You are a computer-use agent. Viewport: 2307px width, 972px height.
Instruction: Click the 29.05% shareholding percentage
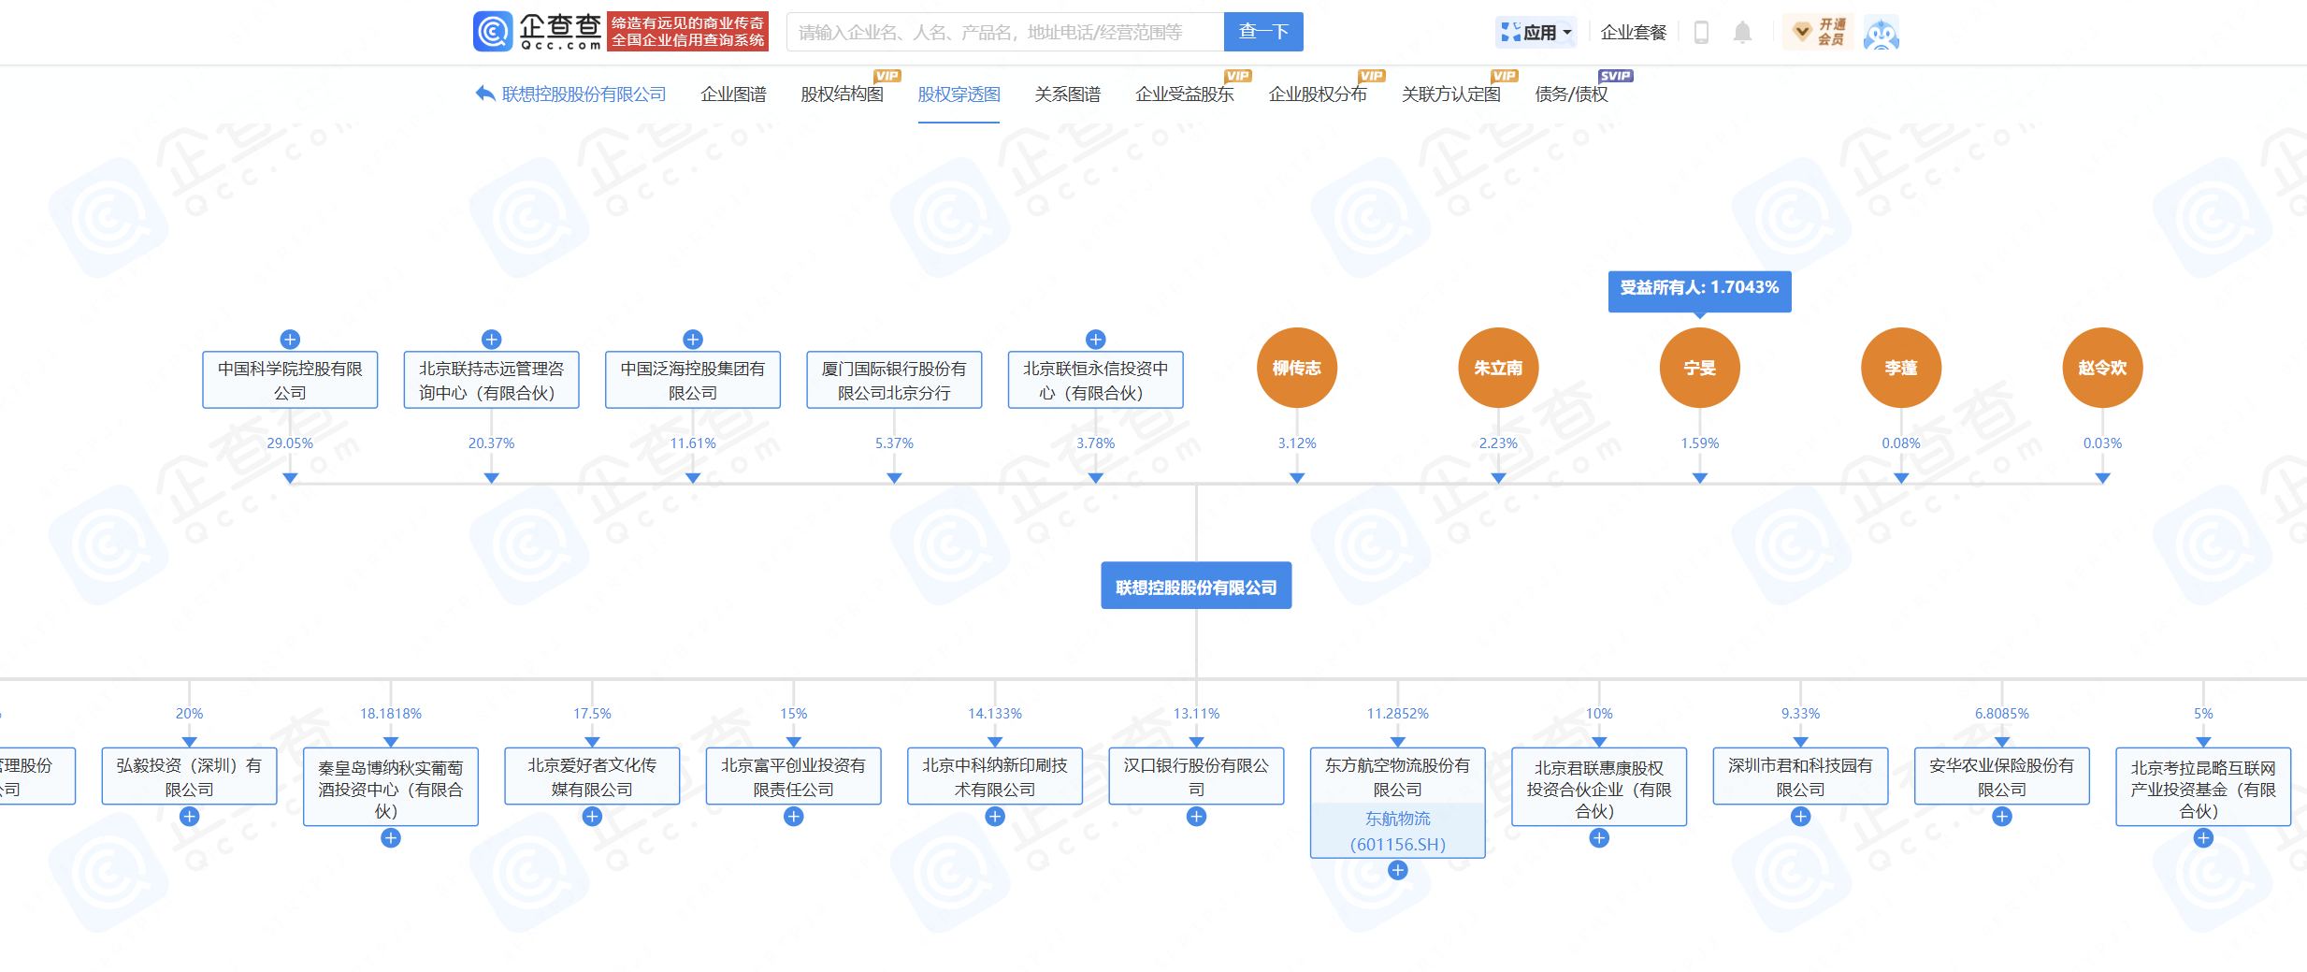(x=290, y=443)
